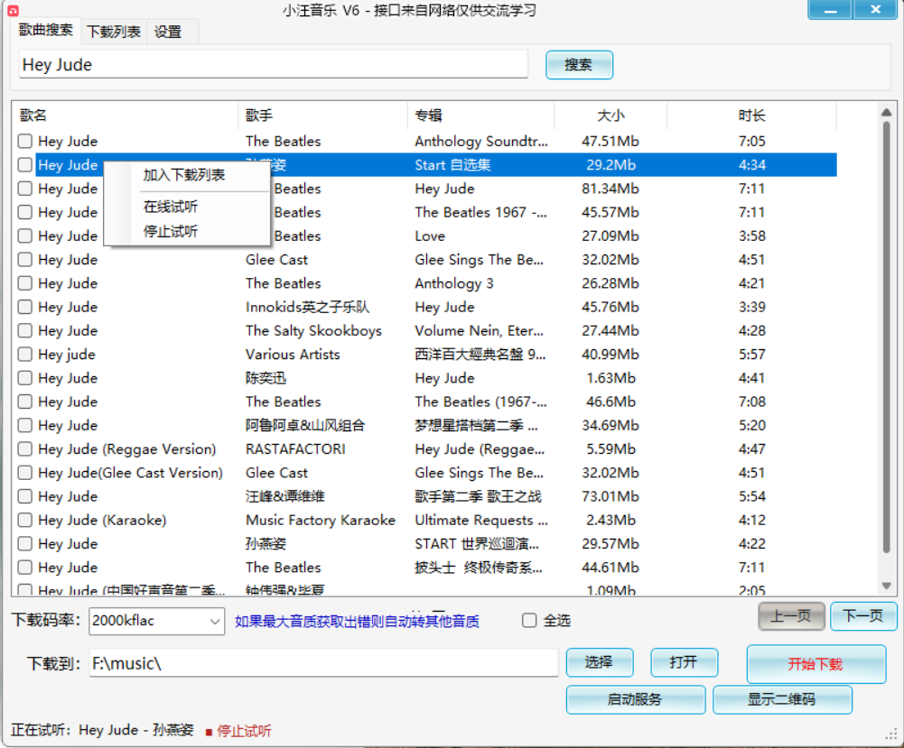Start downloading with 开始下载
904x748 pixels.
(815, 664)
